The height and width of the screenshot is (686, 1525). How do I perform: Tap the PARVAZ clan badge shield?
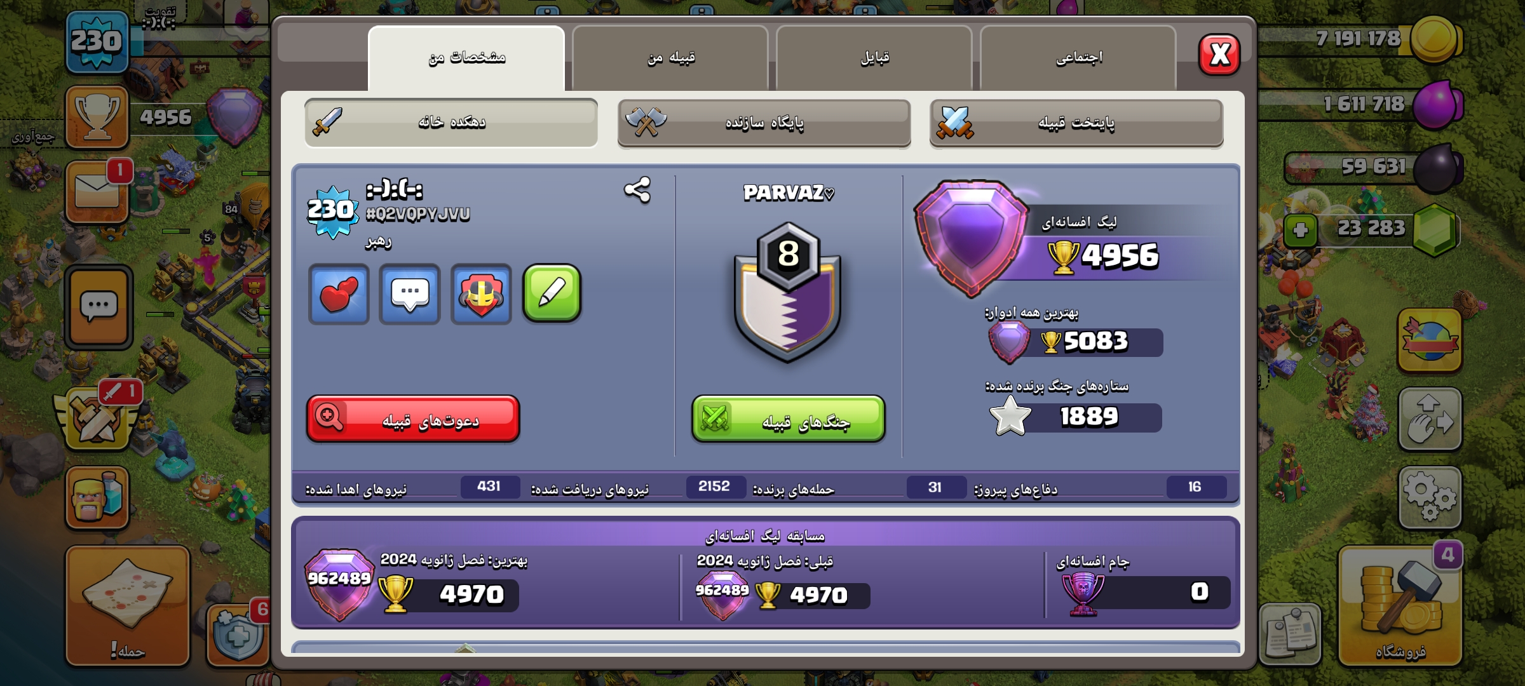pos(788,292)
